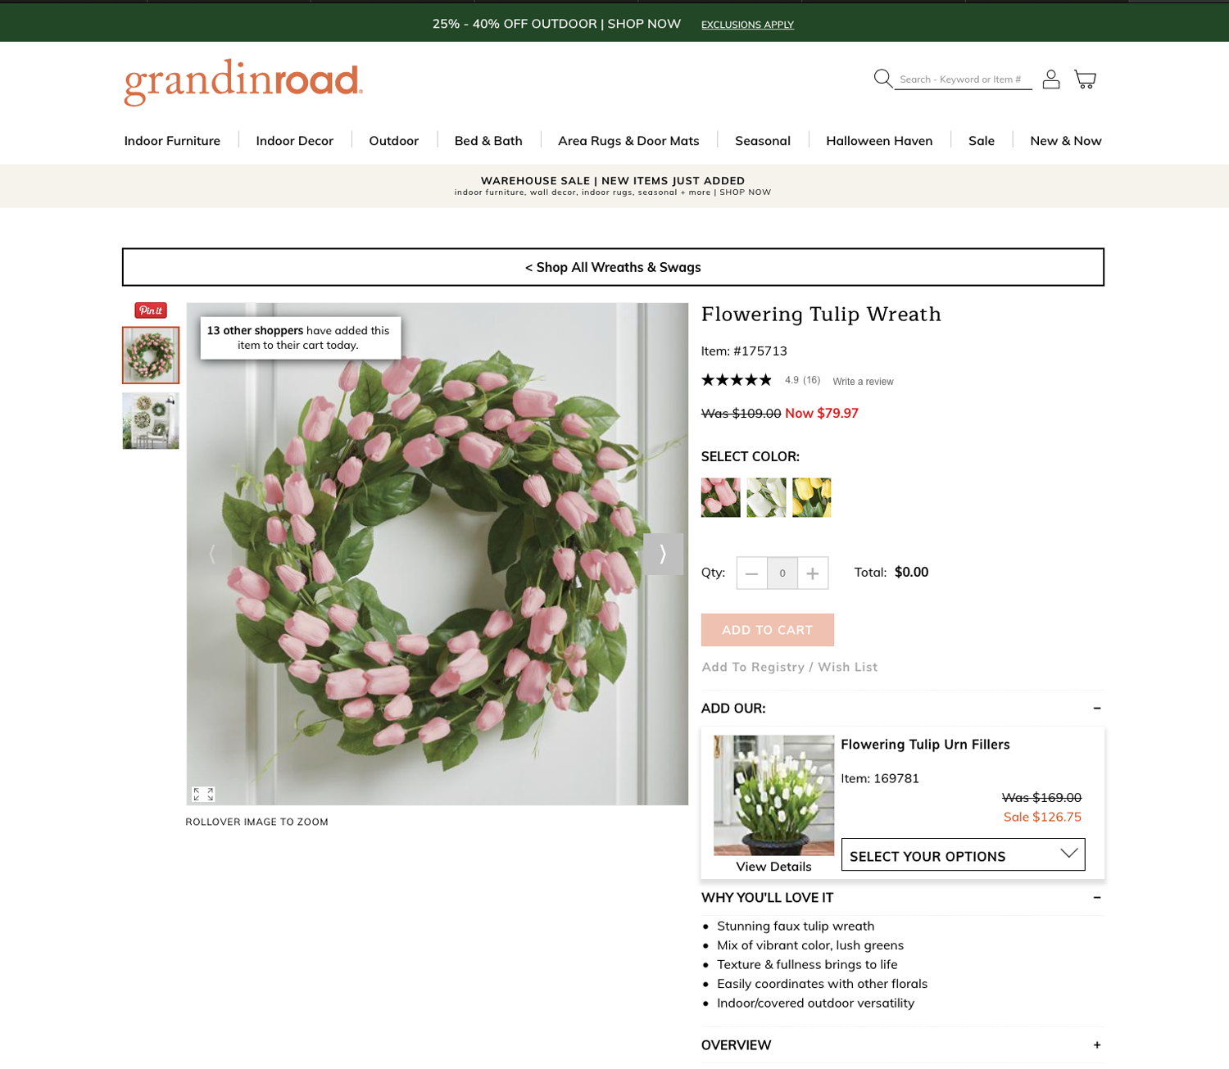
Task: Select the yellow tulip color swatch
Action: (x=812, y=497)
